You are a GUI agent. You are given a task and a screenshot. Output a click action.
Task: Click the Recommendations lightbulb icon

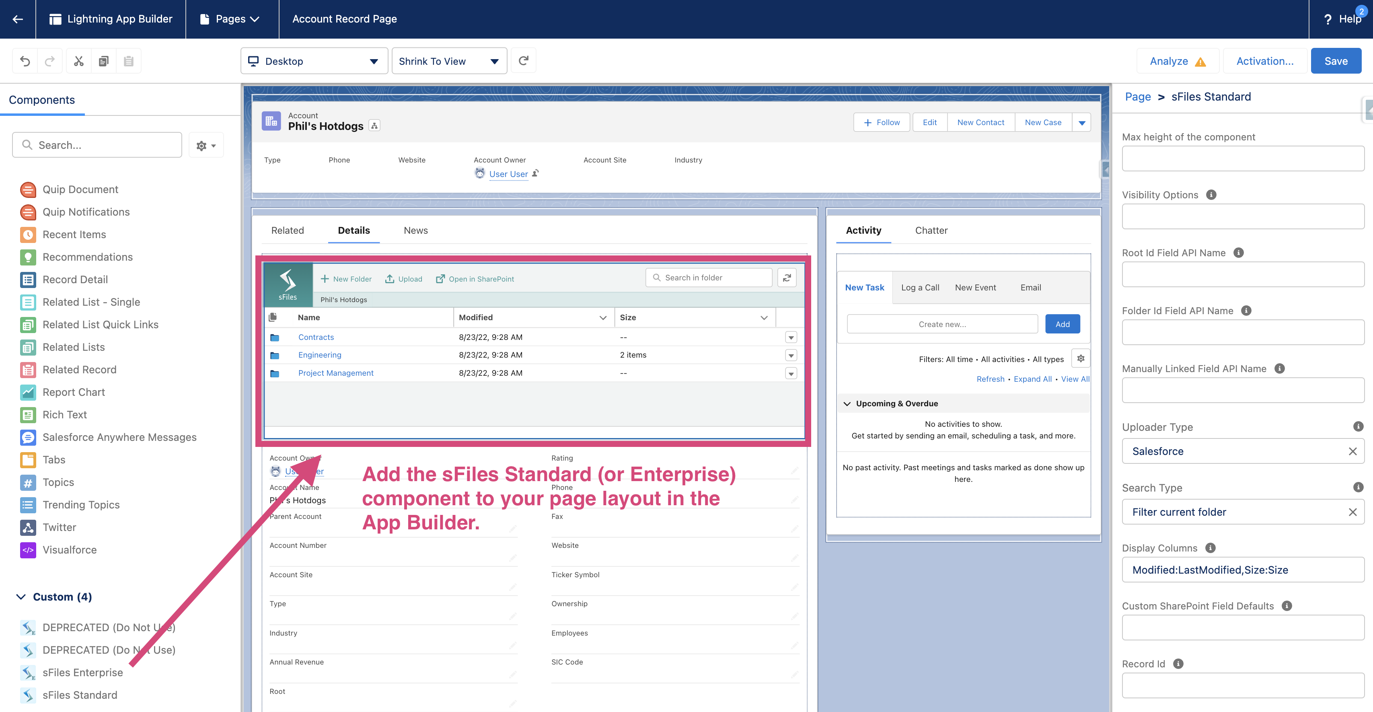pos(28,257)
